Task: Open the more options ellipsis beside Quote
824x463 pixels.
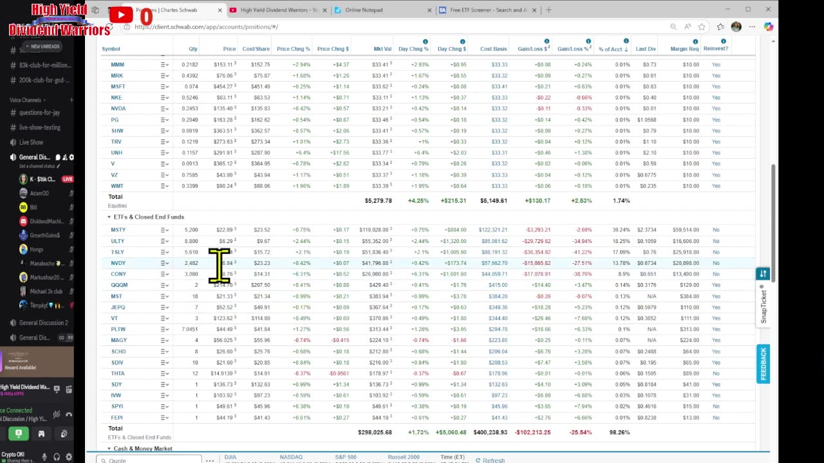Action: point(210,460)
